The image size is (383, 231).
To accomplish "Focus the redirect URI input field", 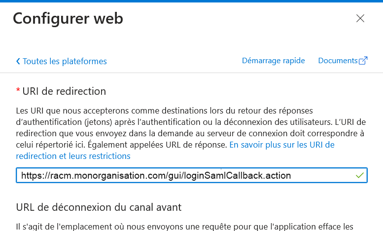I will coord(191,175).
